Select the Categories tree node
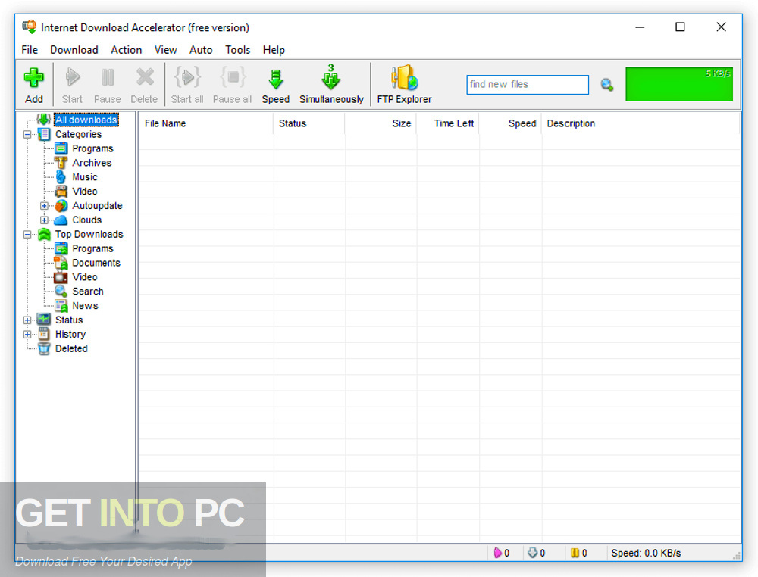Viewport: 758px width, 577px height. click(x=78, y=134)
